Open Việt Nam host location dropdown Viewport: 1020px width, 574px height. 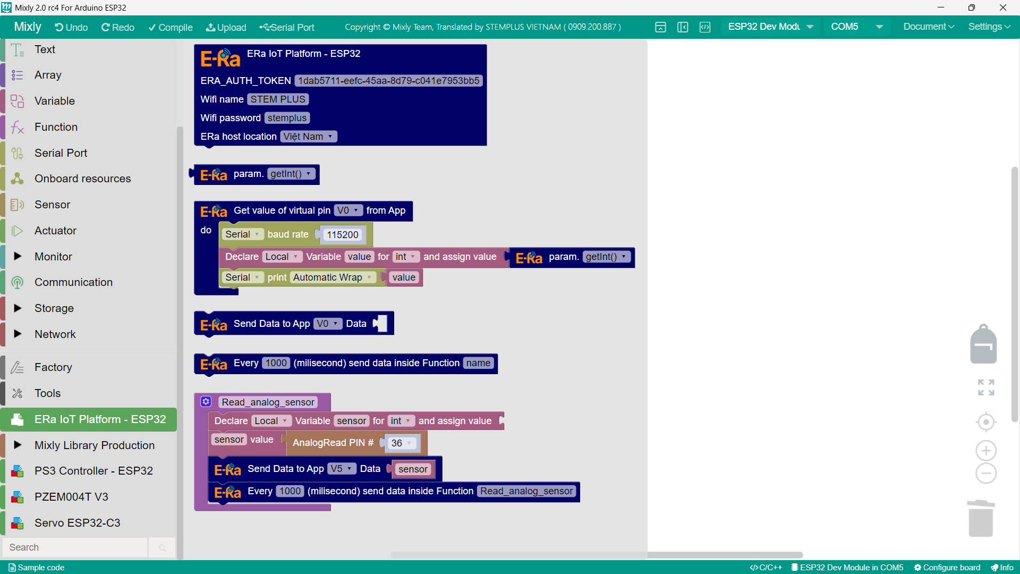tap(308, 137)
